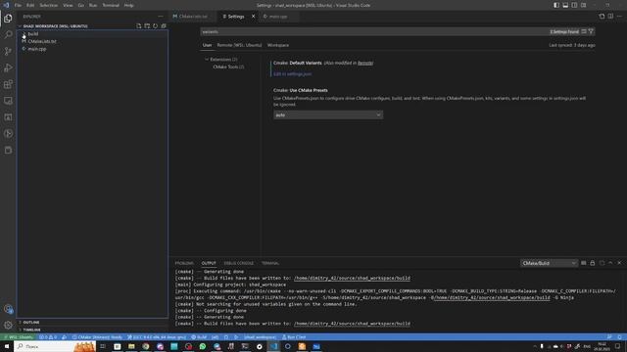Image resolution: width=627 pixels, height=352 pixels.
Task: Open the Problems panel tab
Action: 184,263
